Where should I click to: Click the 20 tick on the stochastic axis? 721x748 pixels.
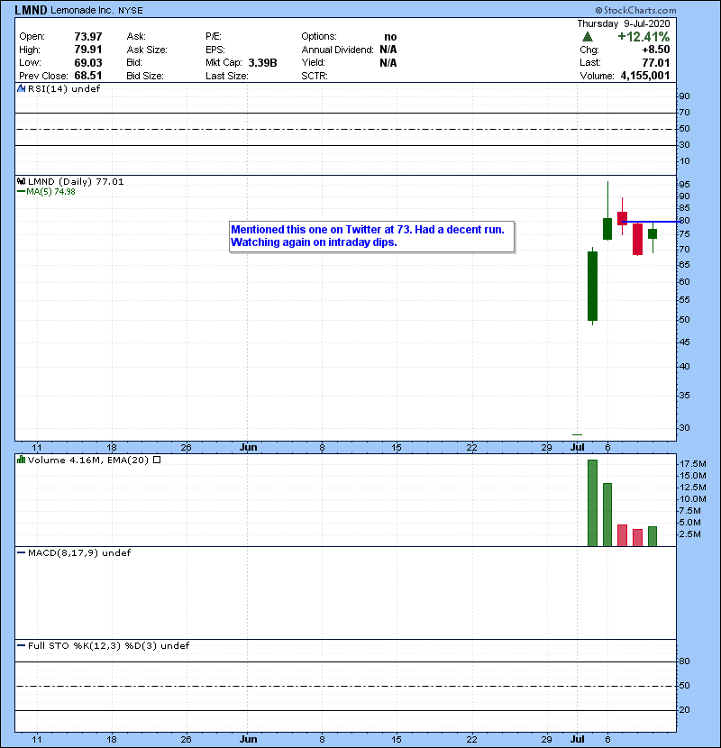point(685,709)
